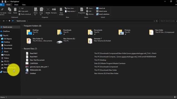The image size is (177, 99).
Task: Switch to the View ribbon tab
Action: tap(24, 5)
